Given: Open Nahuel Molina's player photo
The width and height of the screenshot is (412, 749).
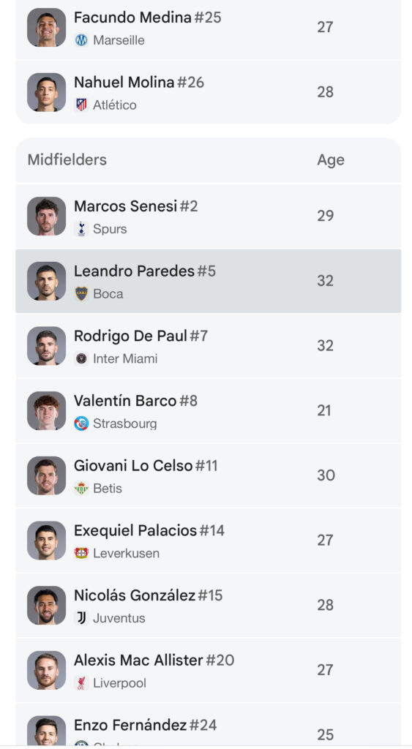Looking at the screenshot, I should [x=46, y=92].
